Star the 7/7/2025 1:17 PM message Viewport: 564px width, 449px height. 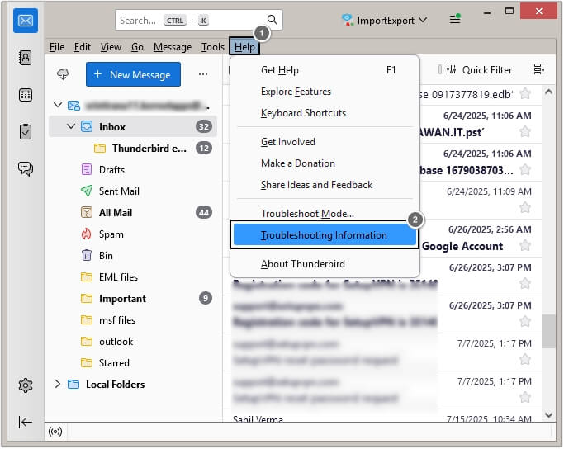524,359
